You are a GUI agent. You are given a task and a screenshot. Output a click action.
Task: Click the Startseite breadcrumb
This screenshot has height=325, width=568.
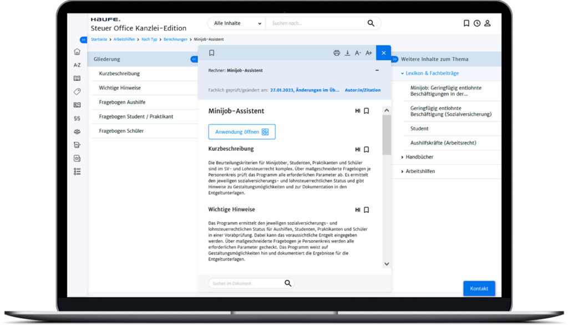pyautogui.click(x=99, y=39)
